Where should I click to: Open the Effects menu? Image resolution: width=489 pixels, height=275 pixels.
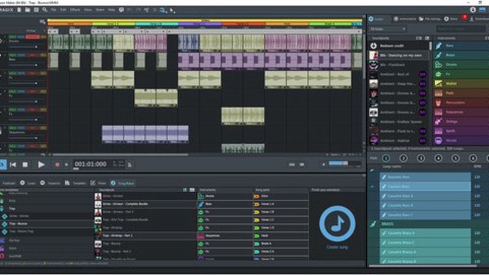[75, 10]
